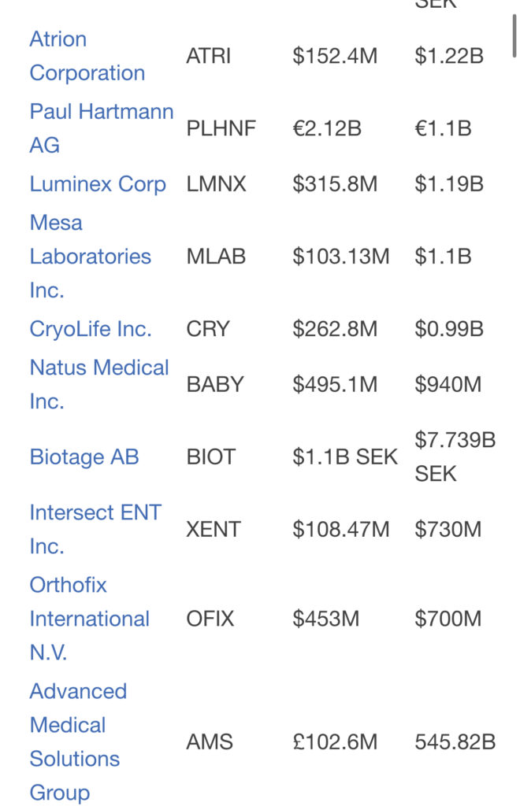Click the LMNX ticker symbol

[x=216, y=184]
